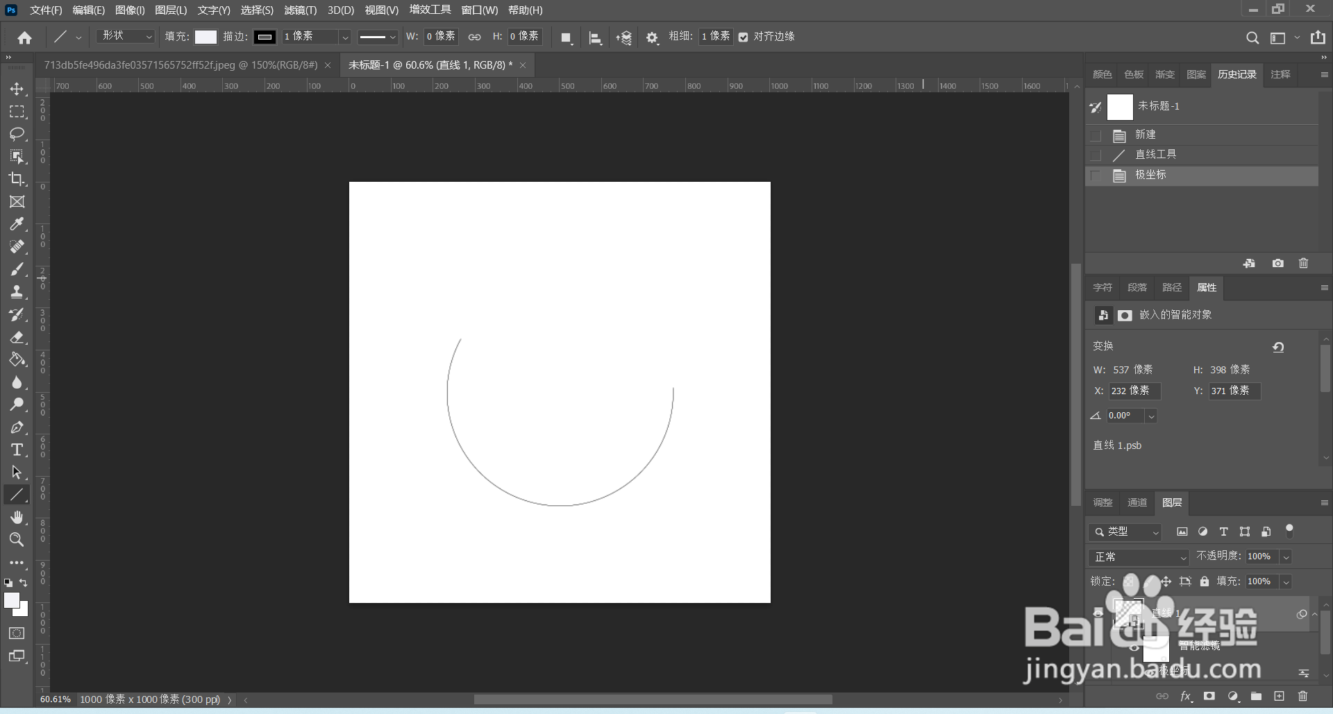Select the Hand tool

point(17,518)
